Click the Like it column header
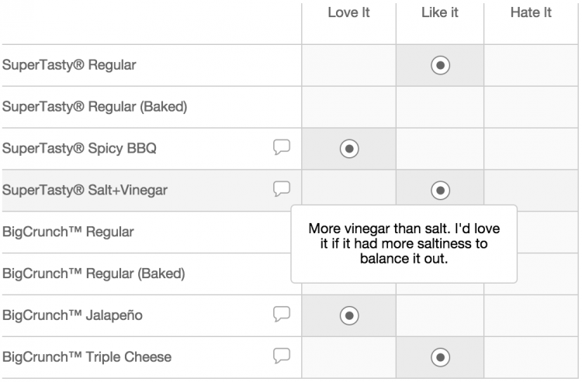Viewport: 582px width, 382px height. pos(440,12)
